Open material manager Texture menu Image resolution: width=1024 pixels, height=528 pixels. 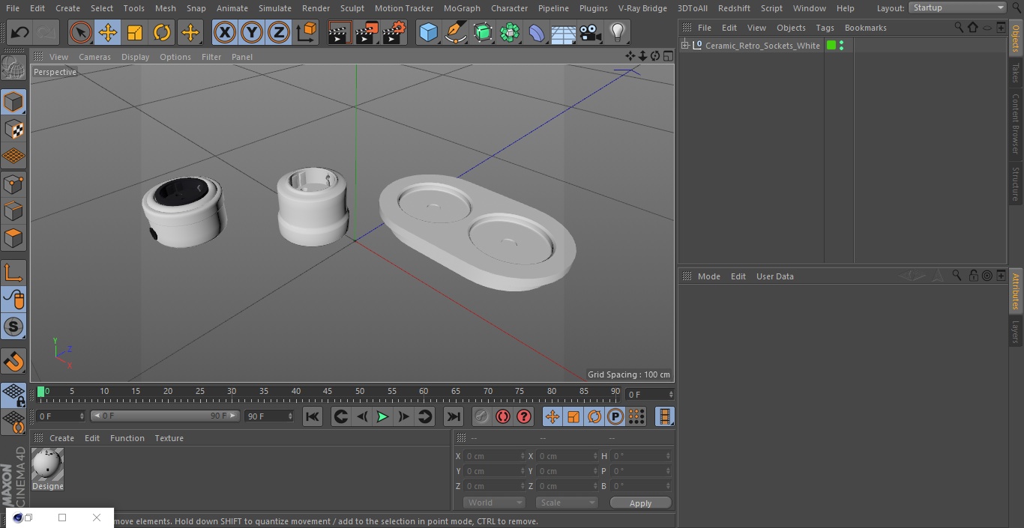click(x=169, y=438)
